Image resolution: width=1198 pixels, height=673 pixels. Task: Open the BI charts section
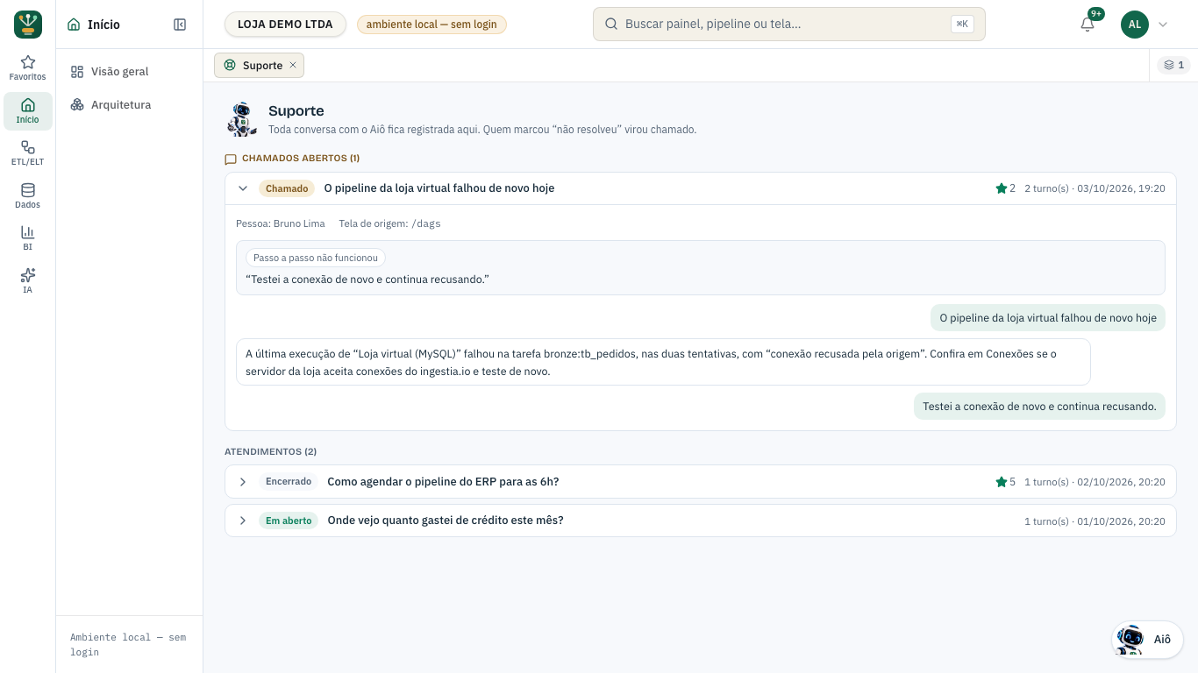click(x=28, y=239)
